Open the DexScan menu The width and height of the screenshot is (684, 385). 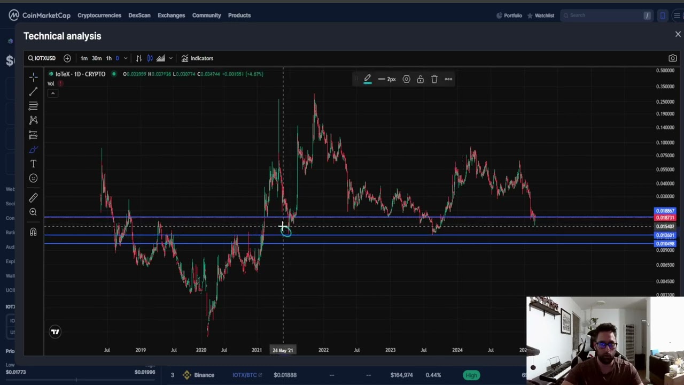click(139, 15)
